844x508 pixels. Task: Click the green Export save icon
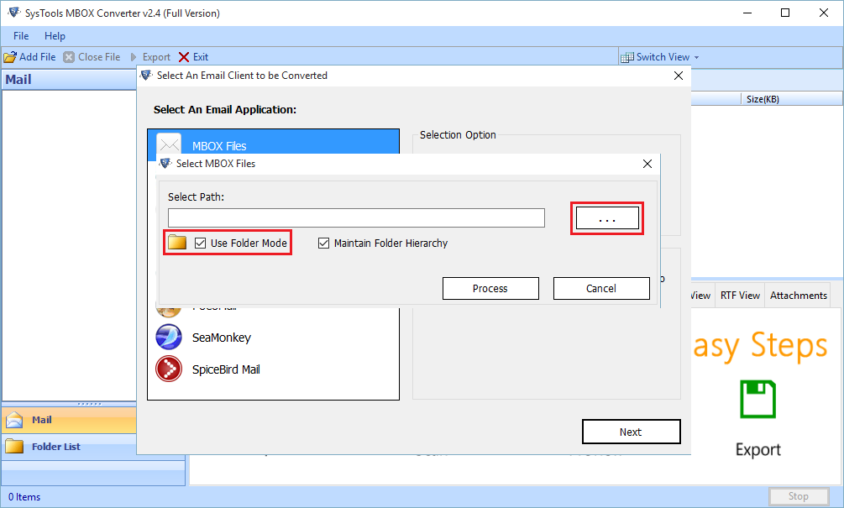point(758,400)
